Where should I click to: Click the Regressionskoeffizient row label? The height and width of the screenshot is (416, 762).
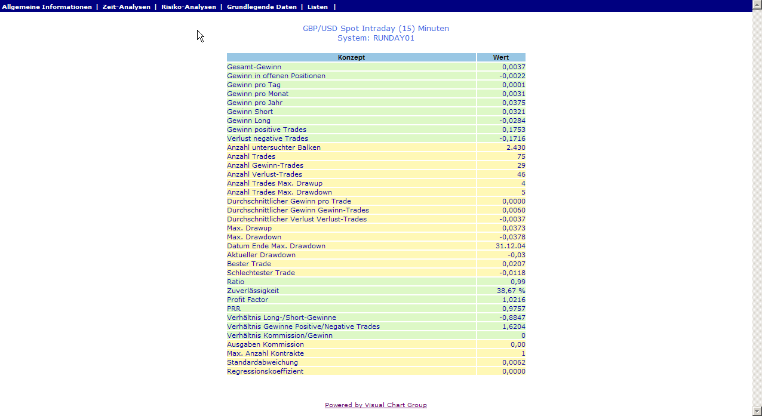coord(265,371)
